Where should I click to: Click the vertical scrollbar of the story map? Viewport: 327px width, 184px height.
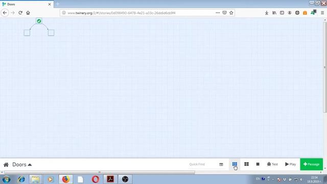[x=325, y=67]
